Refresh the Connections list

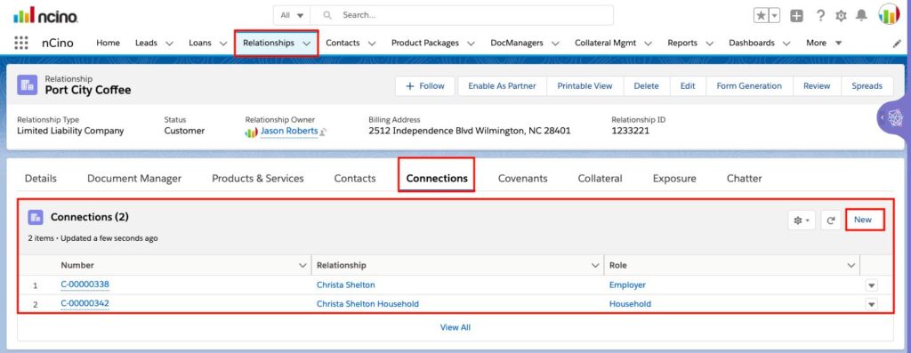(831, 220)
